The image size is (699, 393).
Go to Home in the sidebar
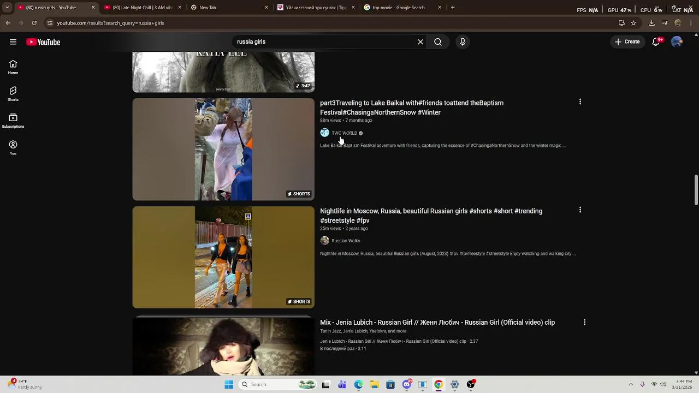(13, 67)
